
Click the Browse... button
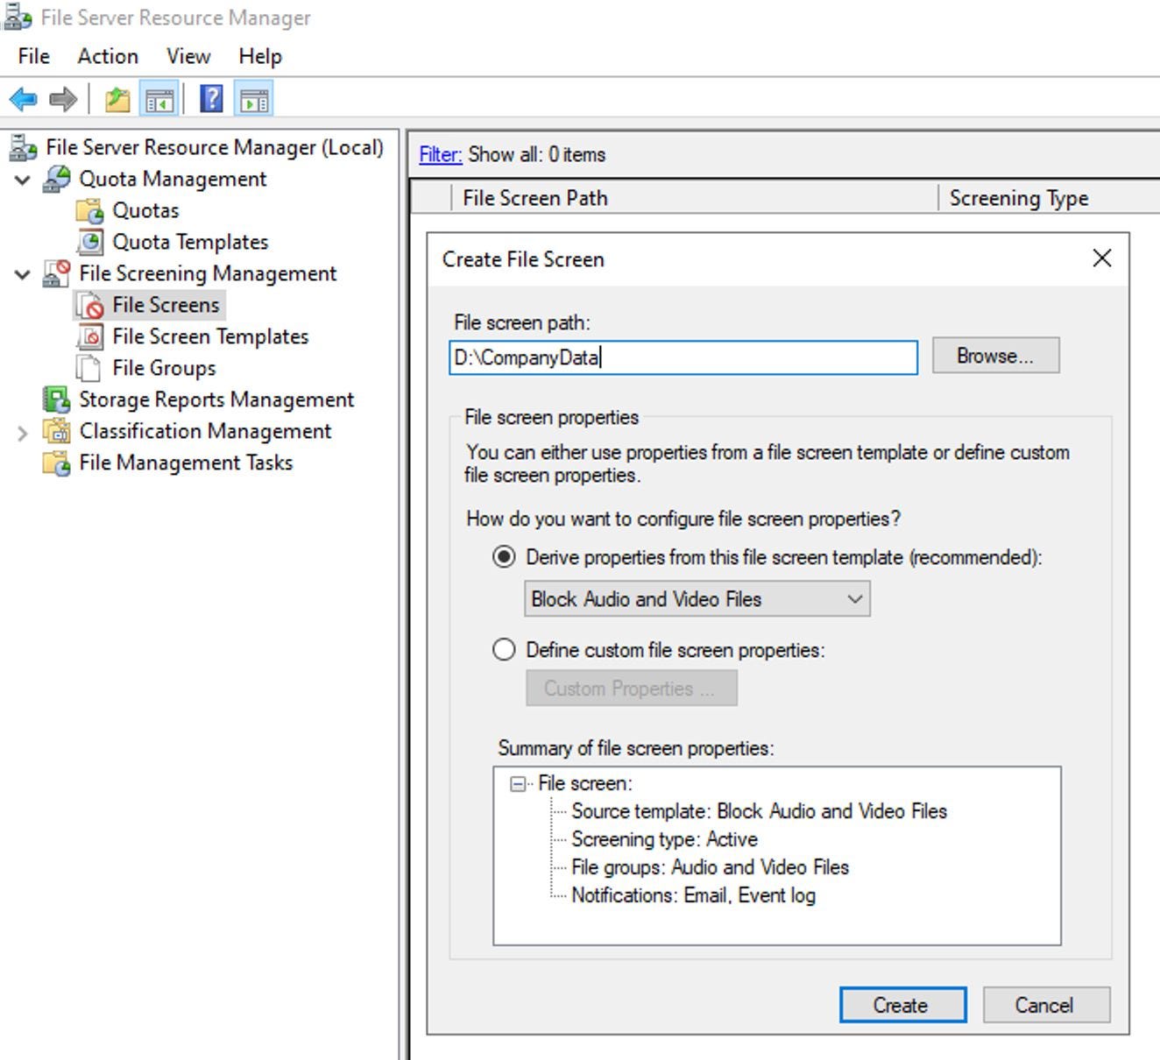pos(995,356)
